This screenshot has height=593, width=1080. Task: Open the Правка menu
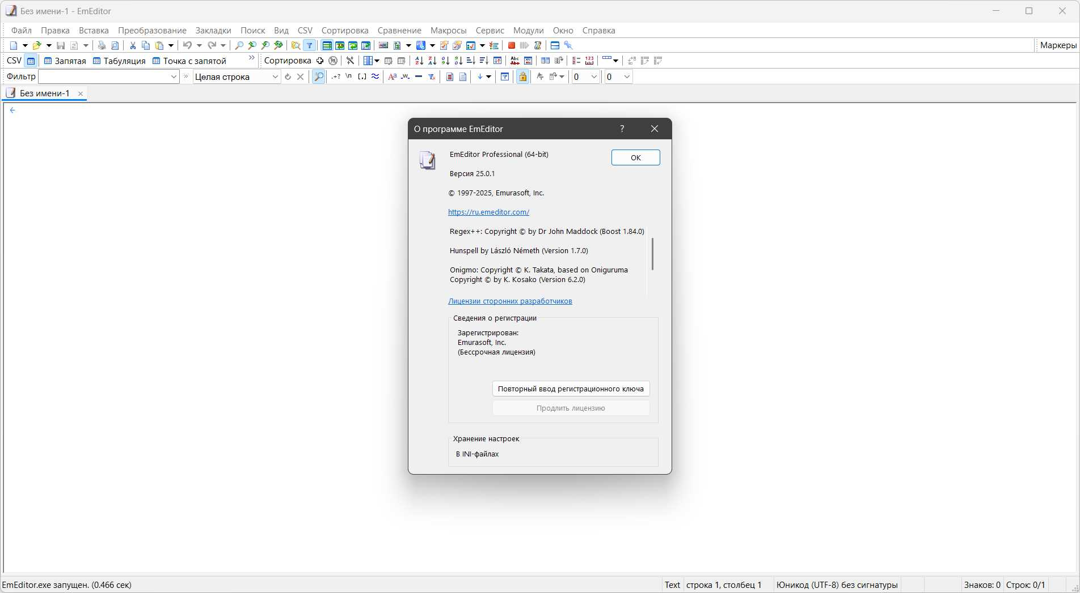tap(55, 30)
